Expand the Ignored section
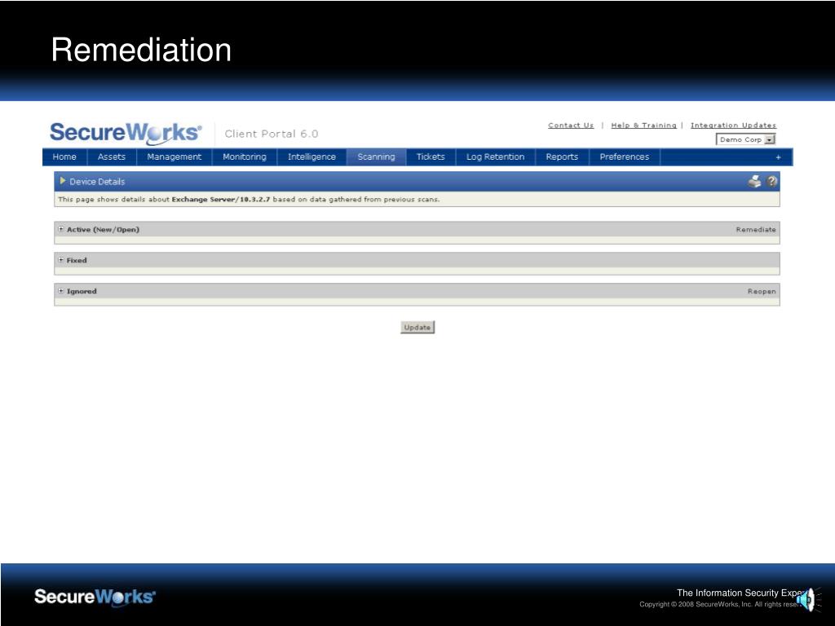The image size is (835, 626). click(x=60, y=291)
